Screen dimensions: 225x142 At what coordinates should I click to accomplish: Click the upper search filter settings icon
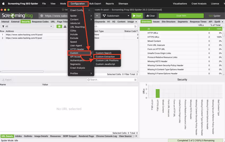point(135,26)
